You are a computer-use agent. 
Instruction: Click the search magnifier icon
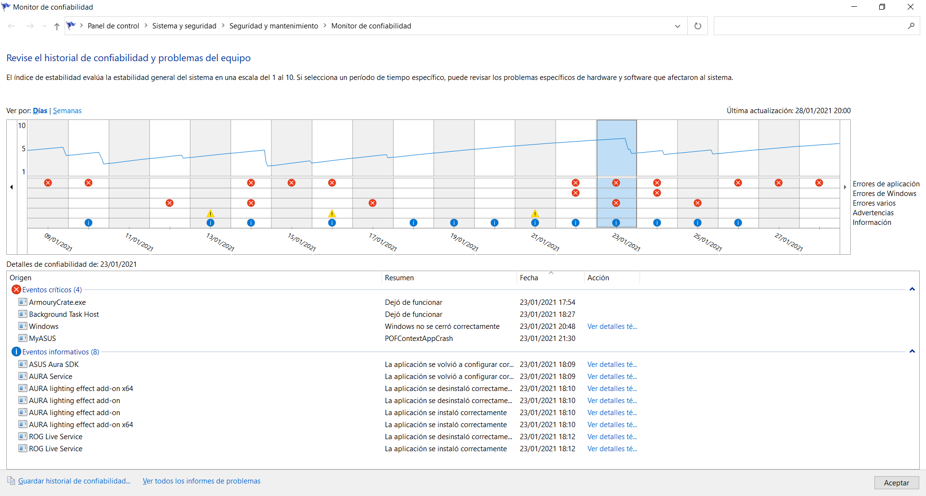pyautogui.click(x=911, y=26)
